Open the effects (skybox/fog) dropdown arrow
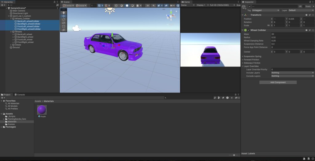Viewport: 315px width, 161px height. pos(162,6)
